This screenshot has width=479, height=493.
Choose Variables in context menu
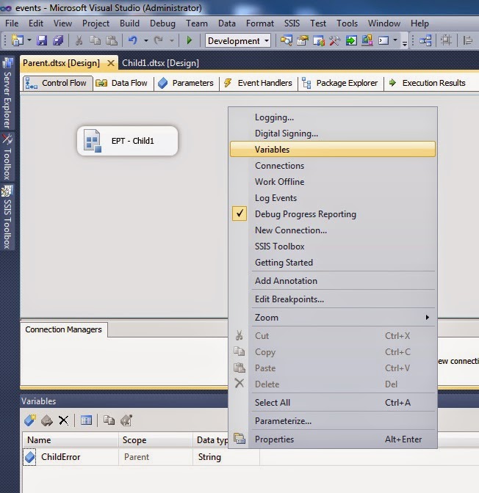tap(333, 149)
